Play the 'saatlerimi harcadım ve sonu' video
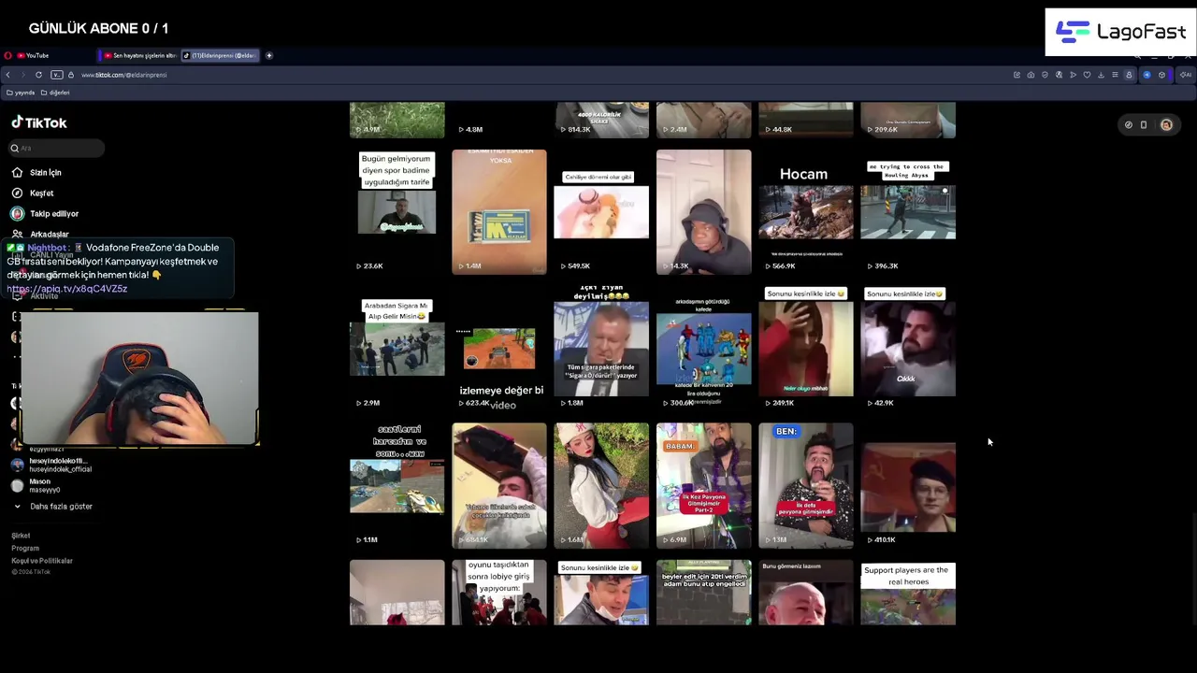This screenshot has width=1197, height=673. pos(397,485)
